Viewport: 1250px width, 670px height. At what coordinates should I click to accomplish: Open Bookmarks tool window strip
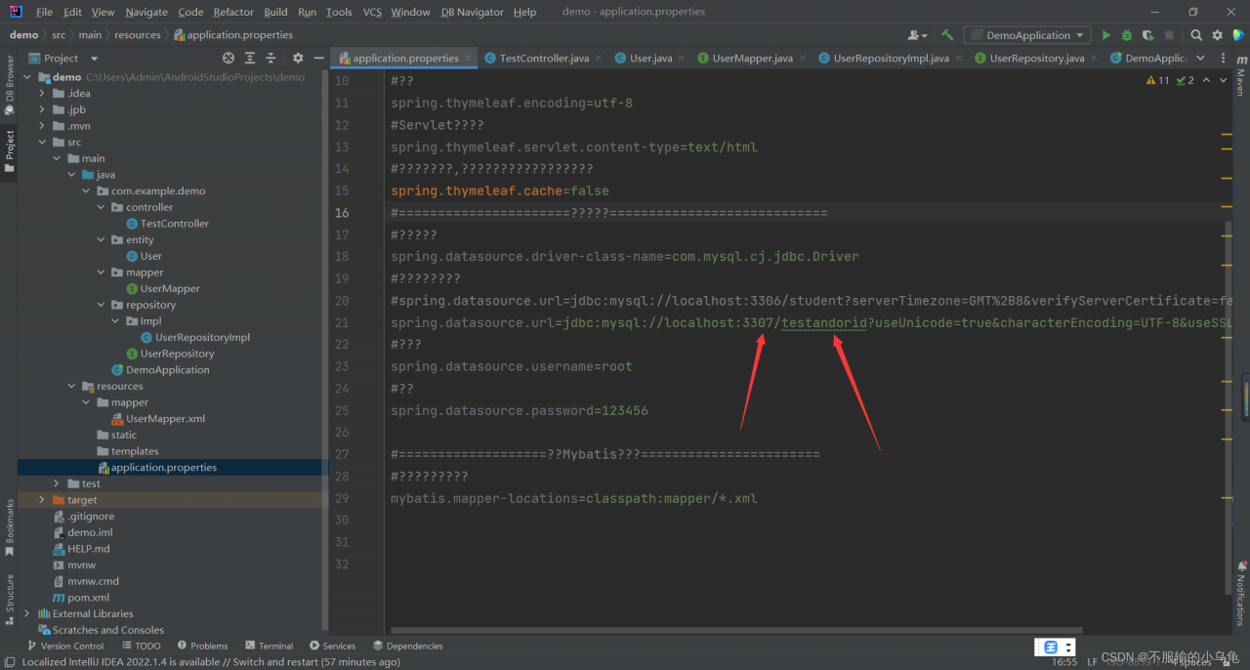pos(9,527)
